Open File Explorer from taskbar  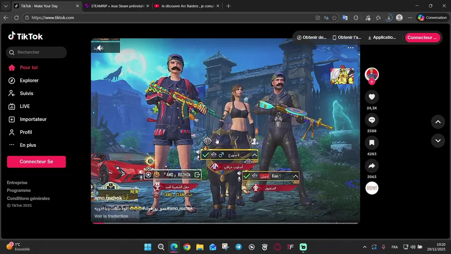(x=200, y=247)
